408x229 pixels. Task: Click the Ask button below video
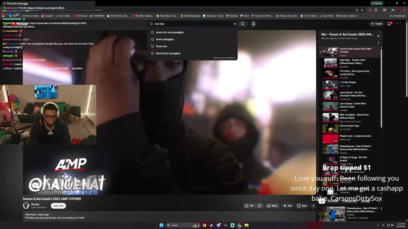[x=287, y=206]
